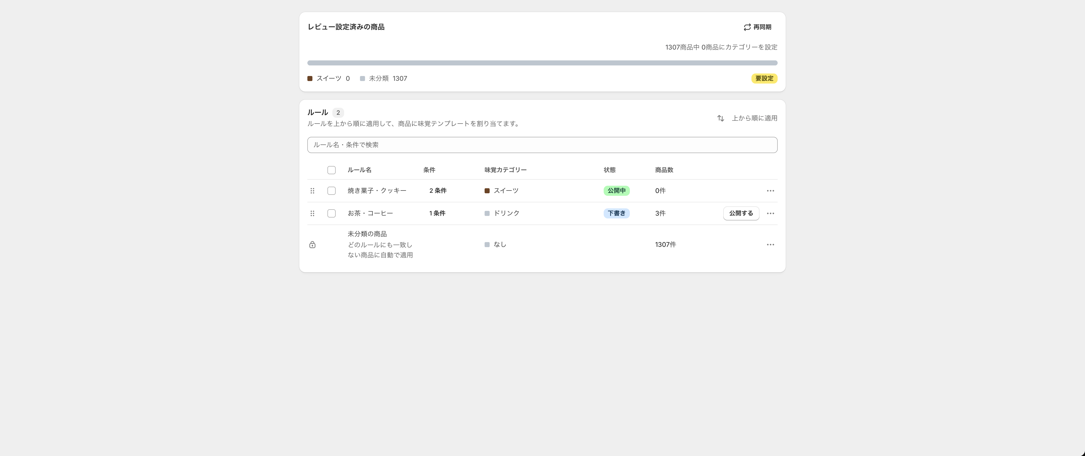1085x456 pixels.
Task: Open more actions menu for お茶・コーヒー
Action: click(770, 213)
